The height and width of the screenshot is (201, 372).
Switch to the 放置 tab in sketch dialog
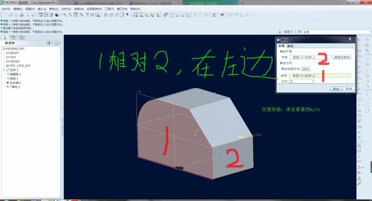point(281,46)
